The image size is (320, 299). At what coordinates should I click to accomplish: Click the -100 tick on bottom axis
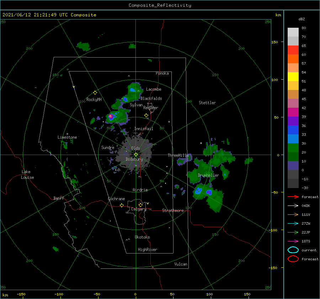[x=59, y=294]
